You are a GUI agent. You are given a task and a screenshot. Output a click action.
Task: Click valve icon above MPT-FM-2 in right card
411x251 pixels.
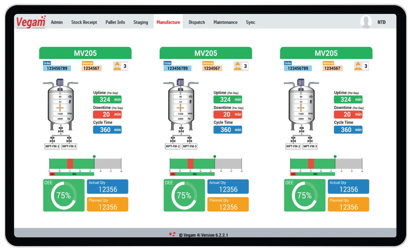pyautogui.click(x=293, y=140)
